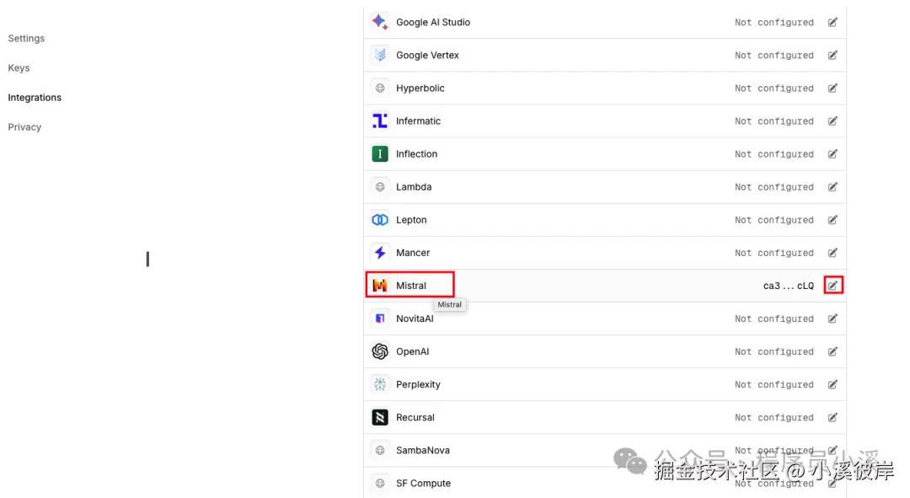Click the Google AI Studio logo
910x498 pixels.
point(380,22)
